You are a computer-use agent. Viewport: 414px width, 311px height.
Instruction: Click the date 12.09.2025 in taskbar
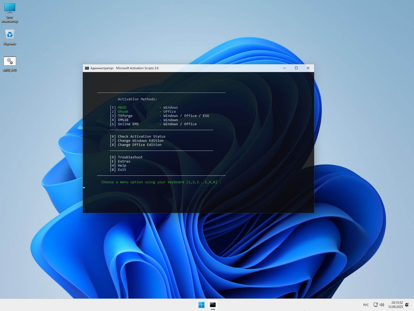coord(395,307)
